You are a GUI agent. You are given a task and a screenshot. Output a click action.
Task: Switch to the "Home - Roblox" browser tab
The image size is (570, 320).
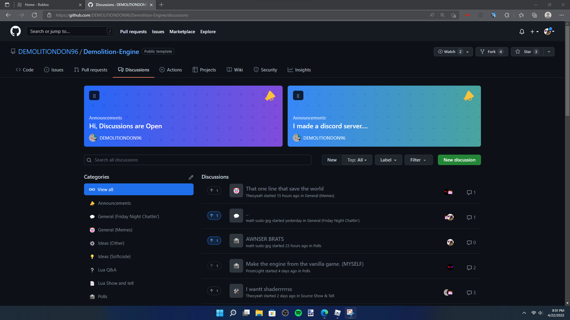point(49,5)
